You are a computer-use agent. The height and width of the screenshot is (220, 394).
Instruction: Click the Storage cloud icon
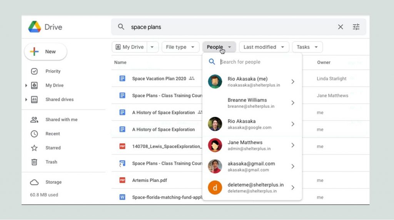34,182
